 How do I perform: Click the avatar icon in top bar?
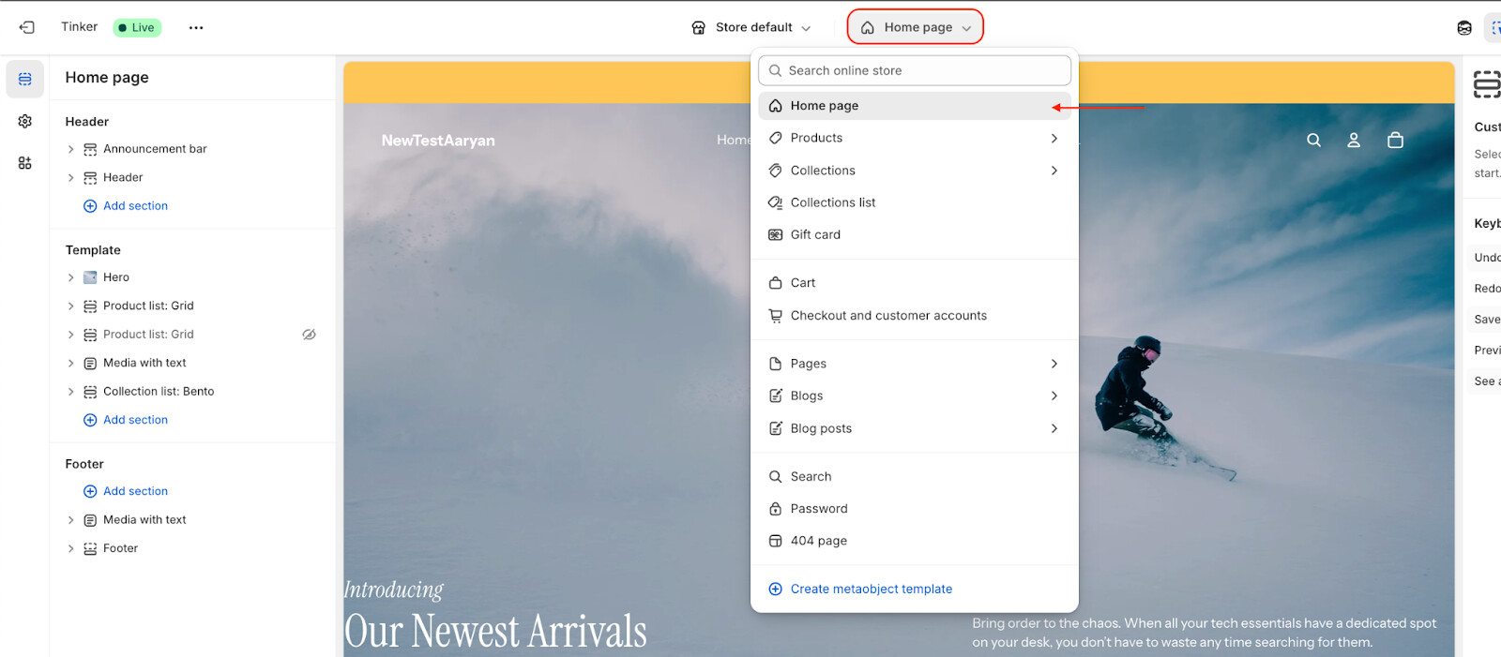click(1464, 27)
